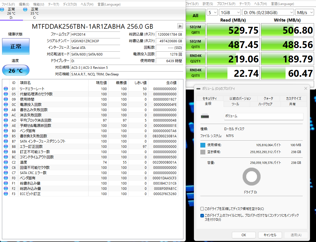Click the volume name text field
This screenshot has width=316, height=242.
pos(263,116)
